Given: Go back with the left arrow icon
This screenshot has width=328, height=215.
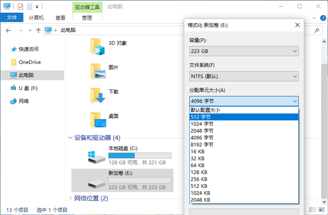Looking at the screenshot, I should click(8, 31).
